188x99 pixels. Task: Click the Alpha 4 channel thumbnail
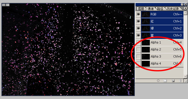point(146,64)
